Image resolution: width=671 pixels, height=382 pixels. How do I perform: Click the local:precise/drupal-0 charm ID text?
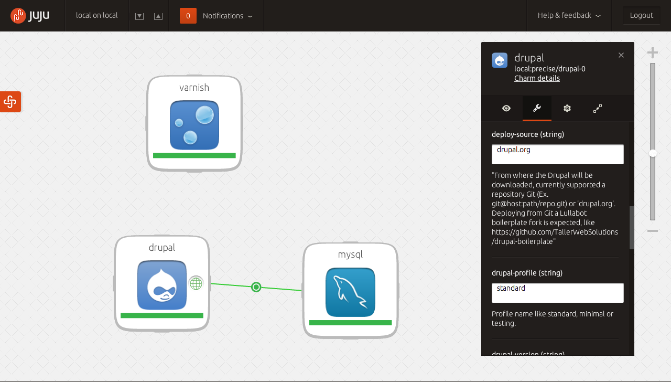click(x=550, y=69)
